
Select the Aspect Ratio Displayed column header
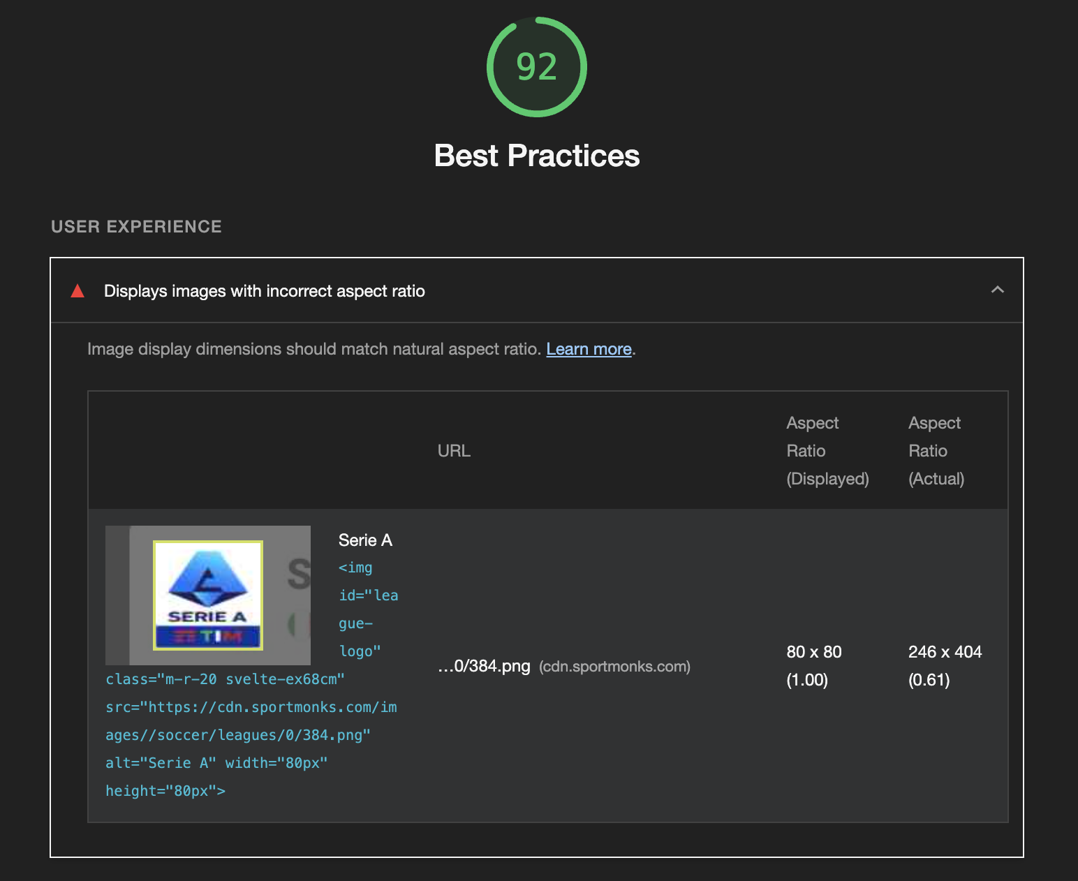click(828, 450)
